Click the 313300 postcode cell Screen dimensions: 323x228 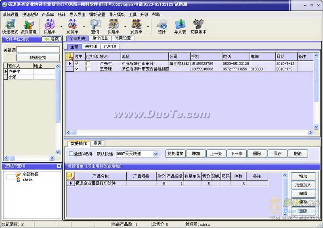pos(262,69)
